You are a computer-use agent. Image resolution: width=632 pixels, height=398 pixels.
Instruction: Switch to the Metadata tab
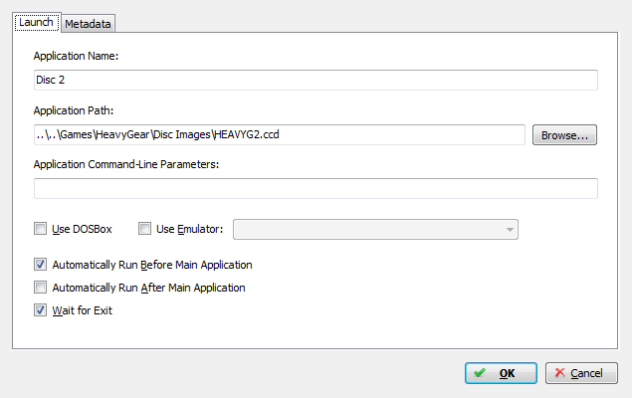pos(88,24)
